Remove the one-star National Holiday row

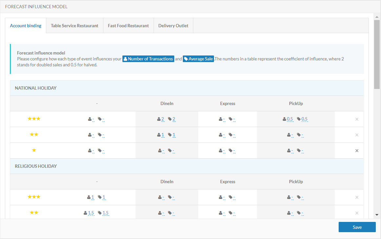coord(357,151)
